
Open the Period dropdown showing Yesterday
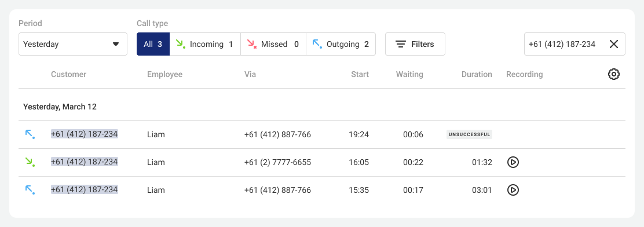pyautogui.click(x=73, y=44)
